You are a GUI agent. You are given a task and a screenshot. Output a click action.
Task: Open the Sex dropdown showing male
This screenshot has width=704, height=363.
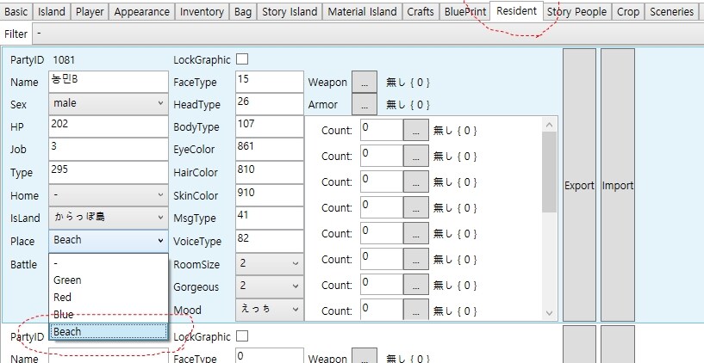click(x=108, y=103)
